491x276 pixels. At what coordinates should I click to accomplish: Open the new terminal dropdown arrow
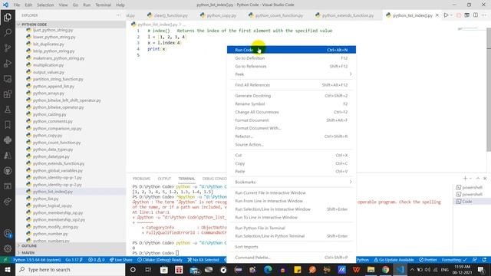[470, 179]
